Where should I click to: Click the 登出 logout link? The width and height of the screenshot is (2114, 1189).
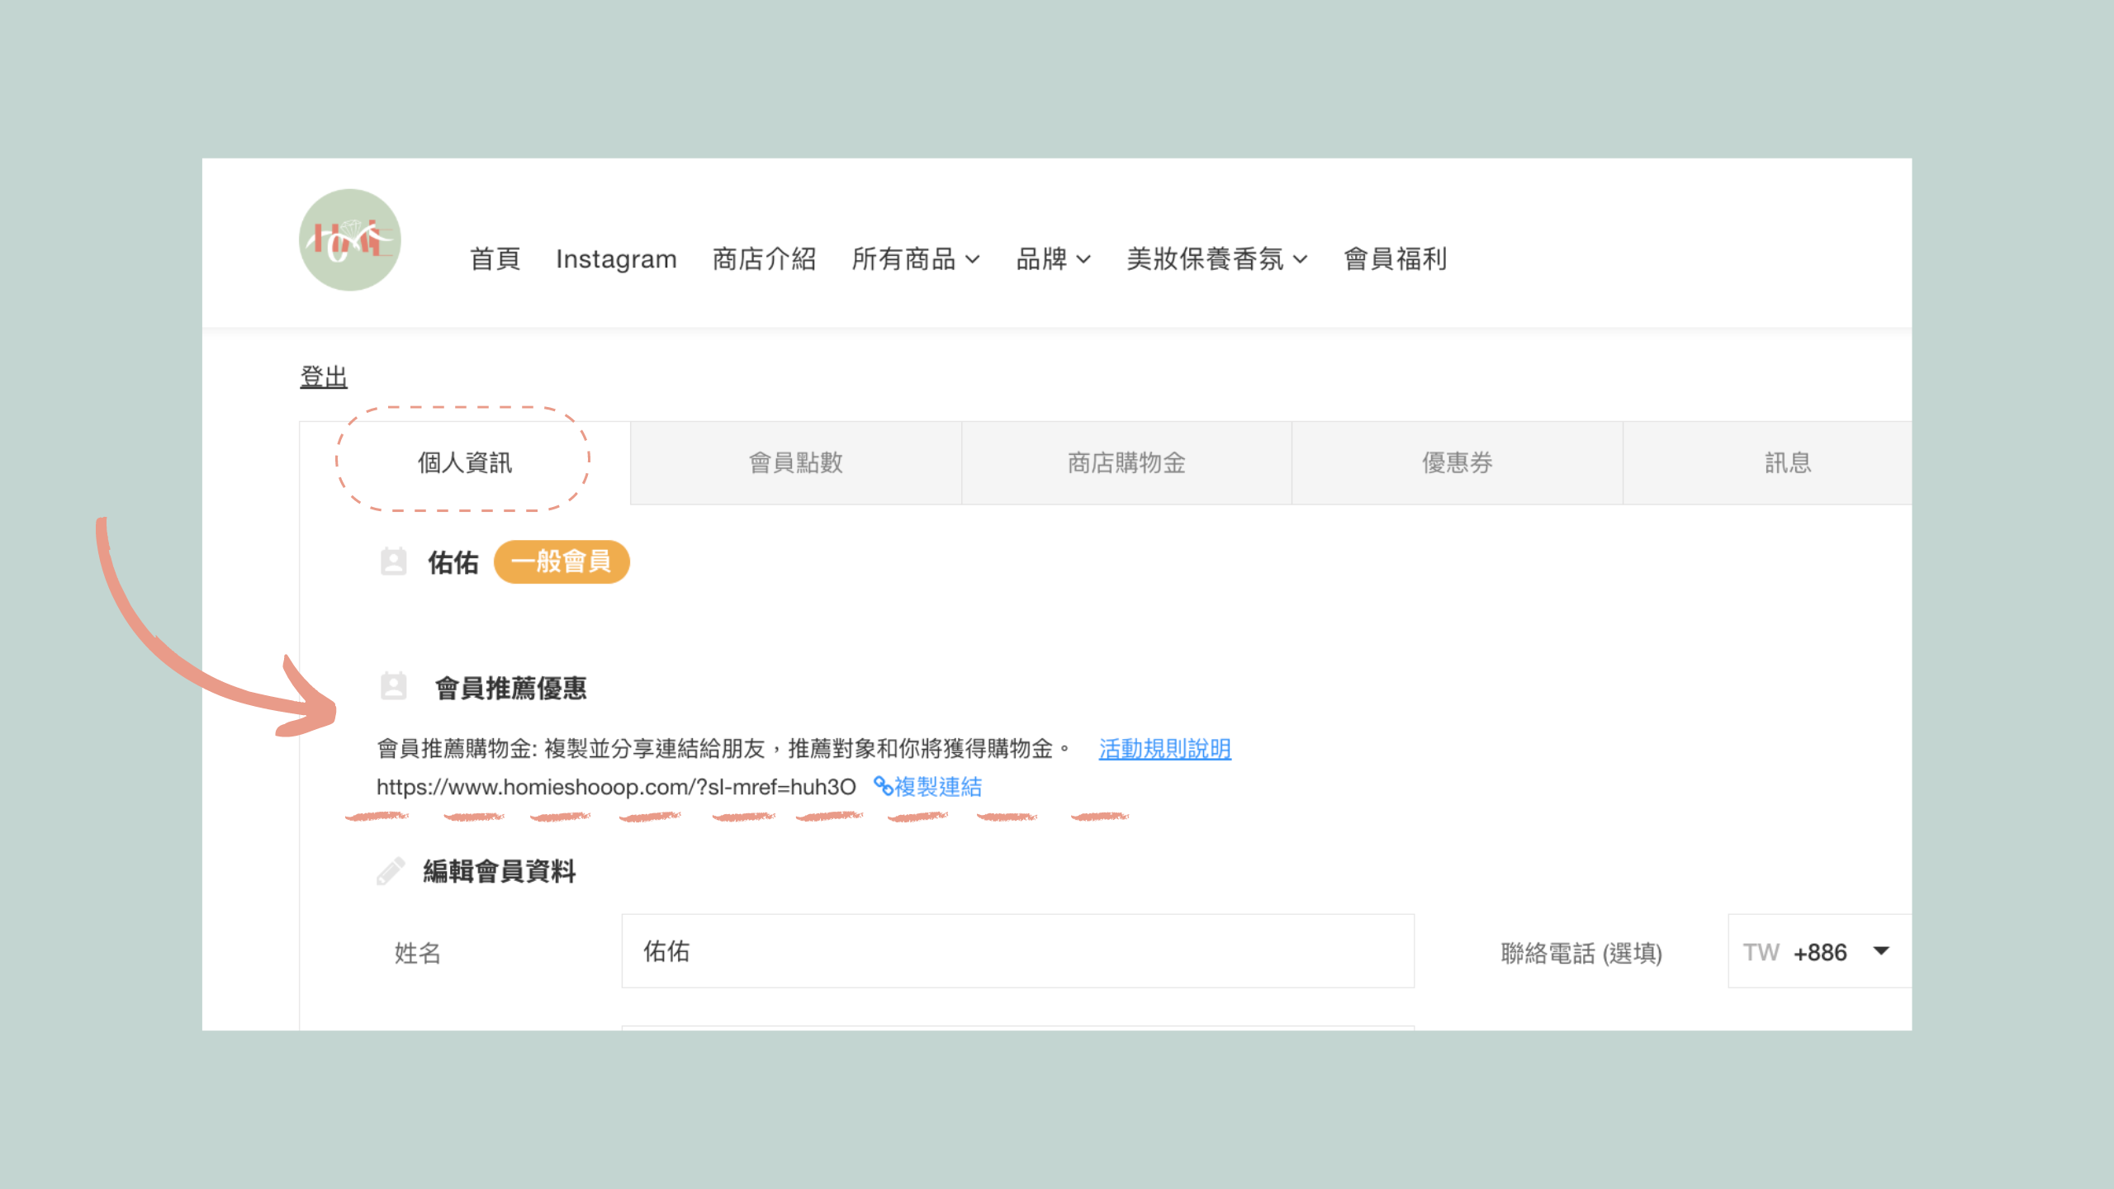[x=324, y=377]
